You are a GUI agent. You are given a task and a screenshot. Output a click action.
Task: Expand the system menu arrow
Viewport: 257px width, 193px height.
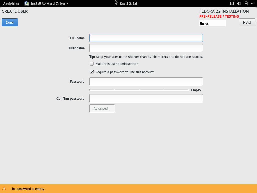coord(252,3)
